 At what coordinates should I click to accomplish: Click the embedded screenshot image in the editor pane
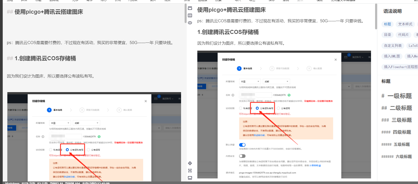pyautogui.click(x=94, y=137)
